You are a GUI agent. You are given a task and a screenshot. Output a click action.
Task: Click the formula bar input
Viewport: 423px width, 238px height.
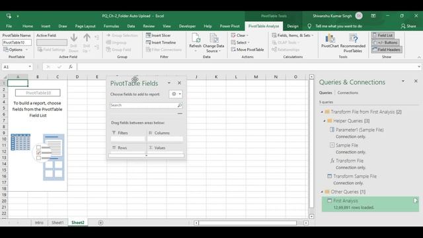(x=247, y=67)
